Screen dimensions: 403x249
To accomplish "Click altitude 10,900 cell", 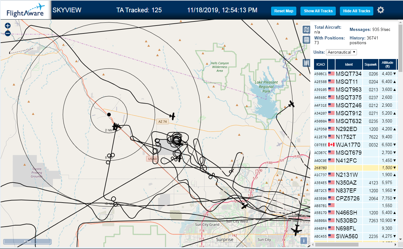I will (387, 220).
